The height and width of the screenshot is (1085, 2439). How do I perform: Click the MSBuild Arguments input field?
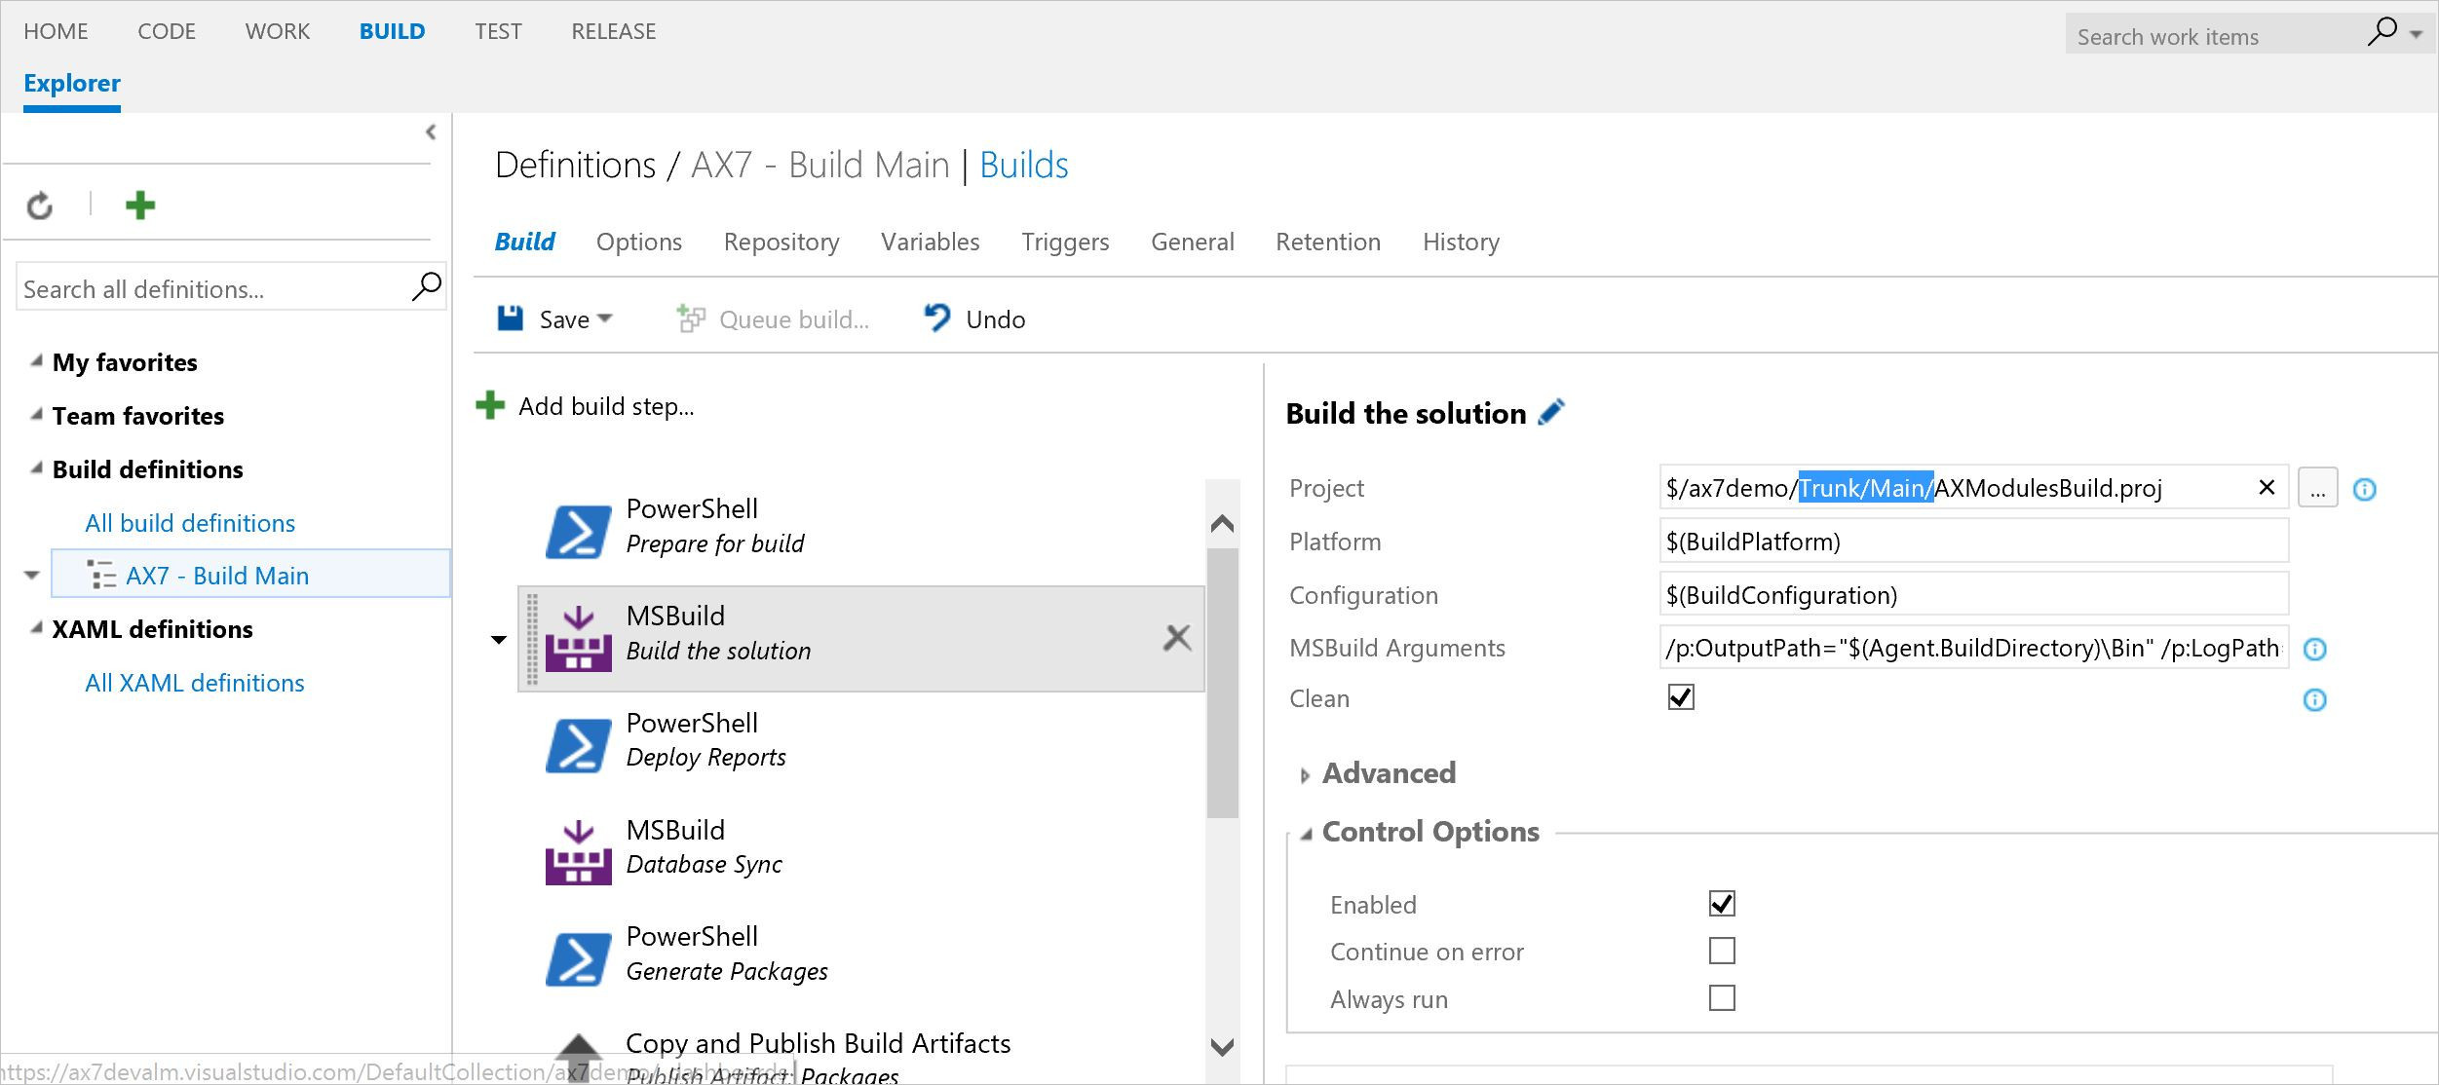click(x=1973, y=648)
